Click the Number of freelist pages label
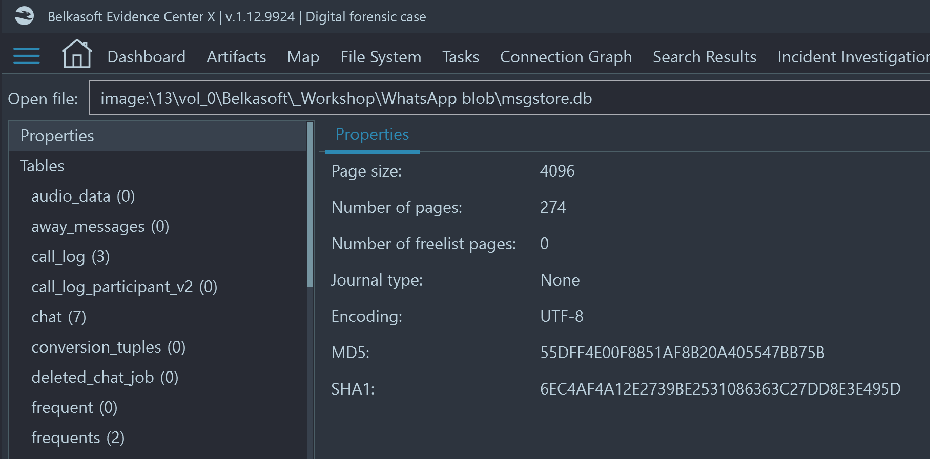 point(423,244)
